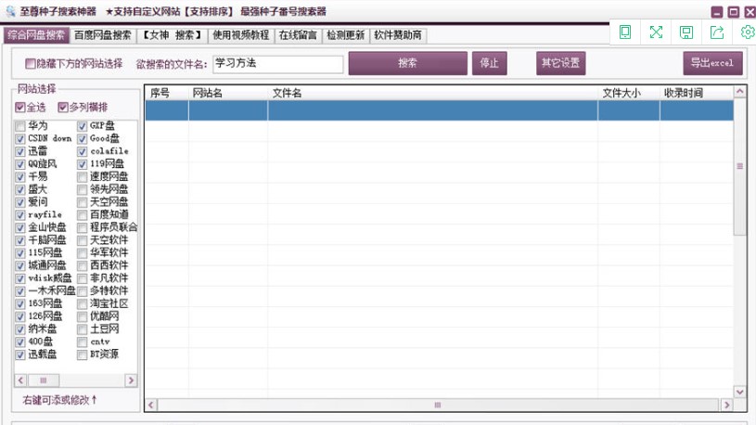756x425 pixels.
Task: Check the BT资源 checkbox
Action: coord(83,354)
